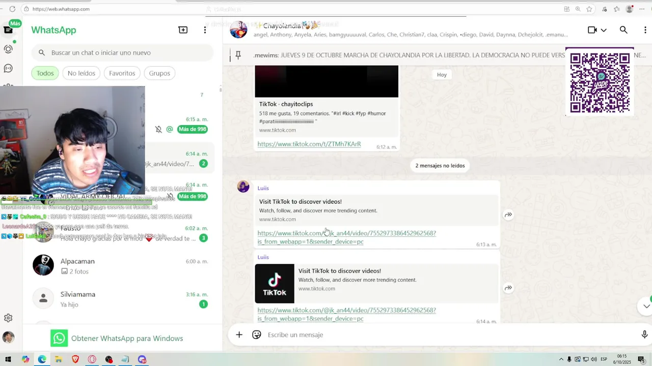Select the Grupos filter tab
Image resolution: width=652 pixels, height=366 pixels.
[x=159, y=73]
